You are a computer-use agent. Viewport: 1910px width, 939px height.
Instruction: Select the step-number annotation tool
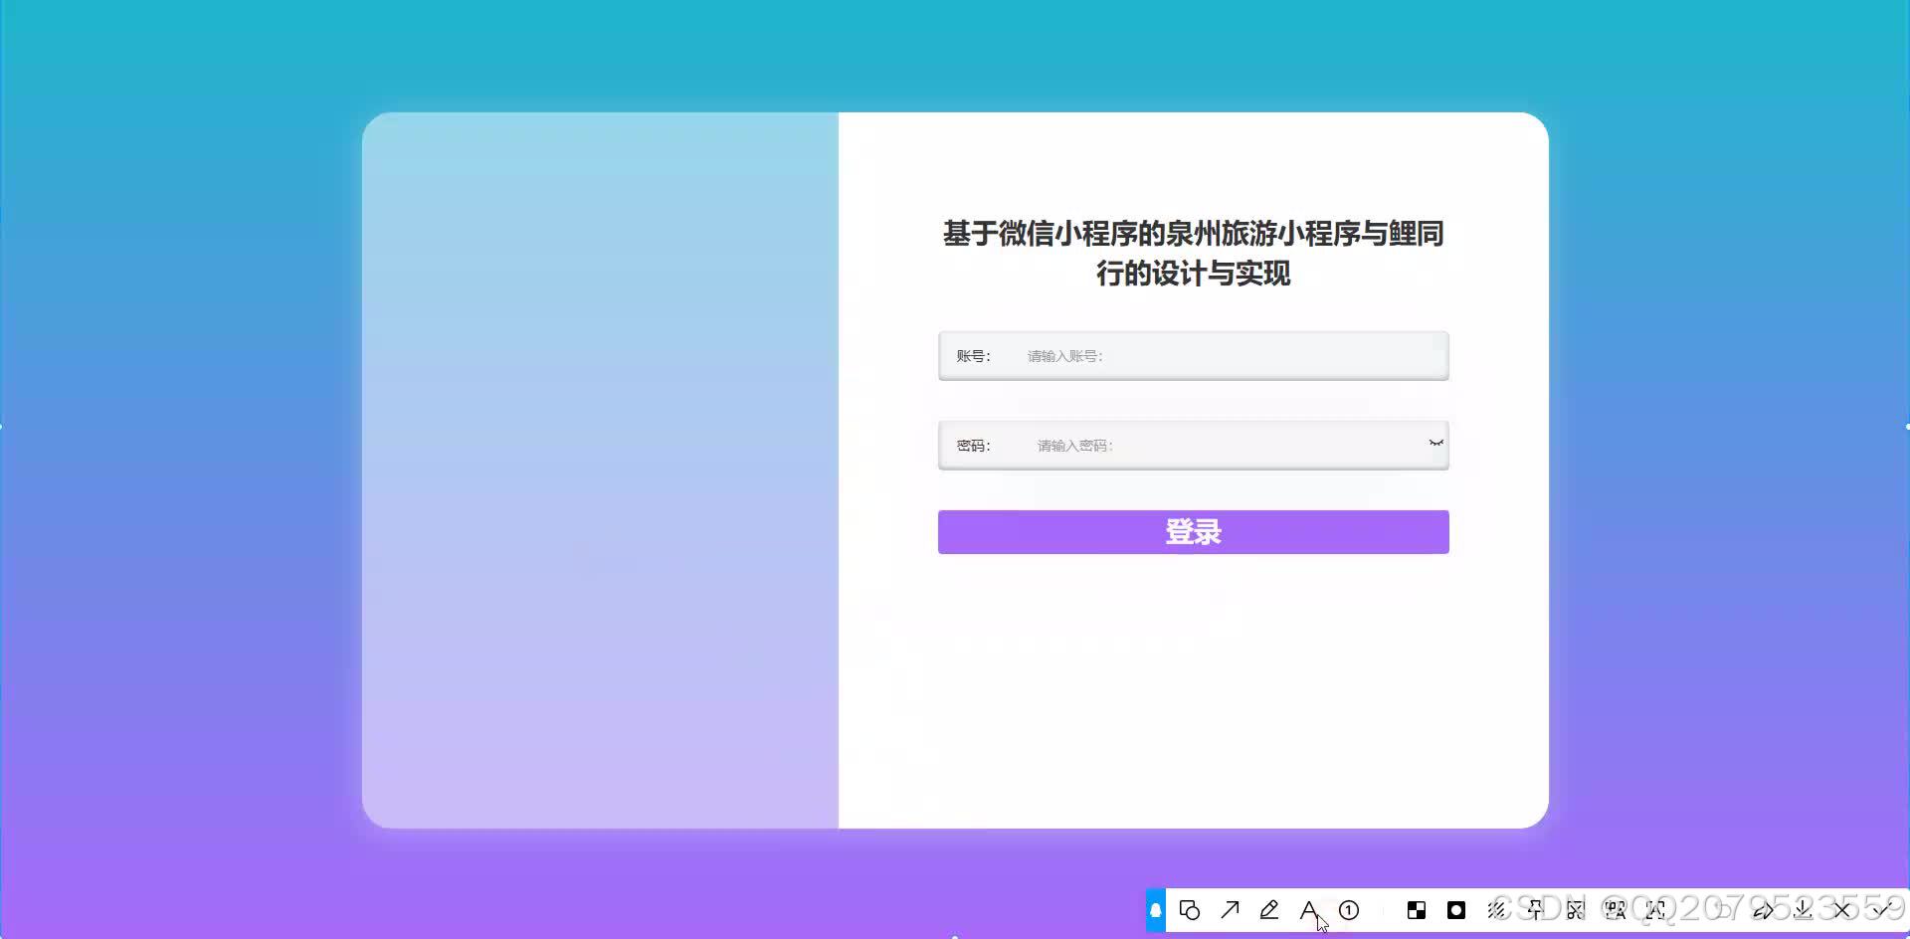1349,910
